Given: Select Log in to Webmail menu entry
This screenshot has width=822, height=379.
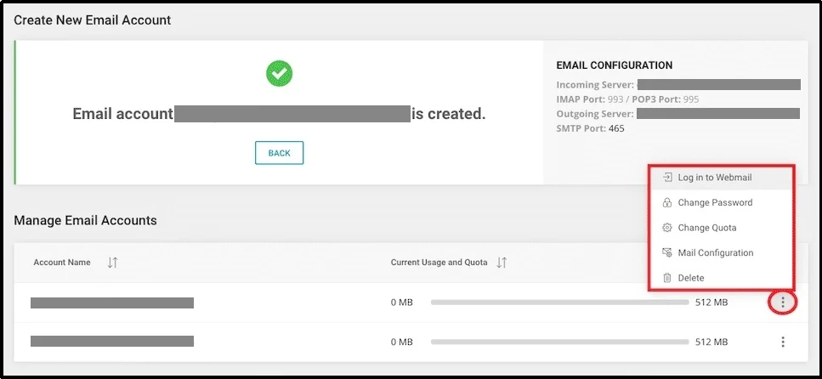Looking at the screenshot, I should coord(714,178).
